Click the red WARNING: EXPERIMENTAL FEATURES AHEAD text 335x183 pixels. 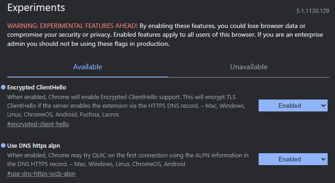(72, 26)
